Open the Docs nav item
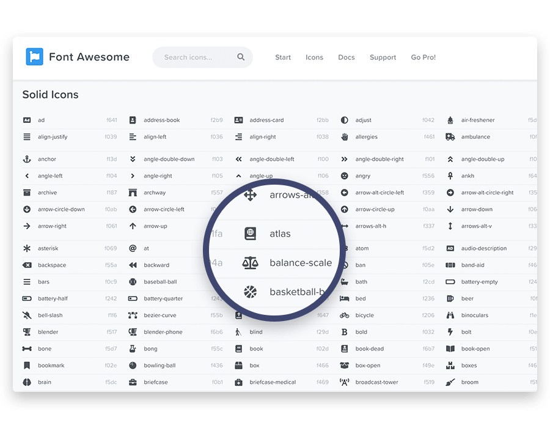 pyautogui.click(x=346, y=57)
